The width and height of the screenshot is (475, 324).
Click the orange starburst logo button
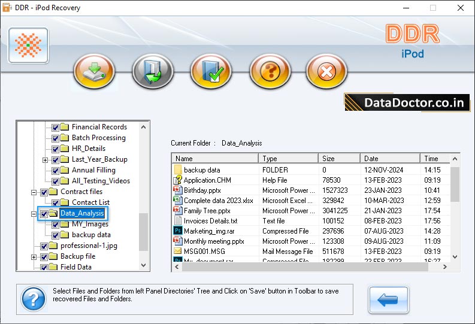pyautogui.click(x=29, y=46)
